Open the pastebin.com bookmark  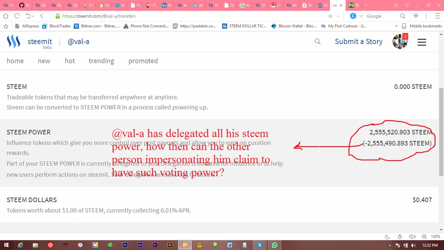pyautogui.click(x=194, y=26)
